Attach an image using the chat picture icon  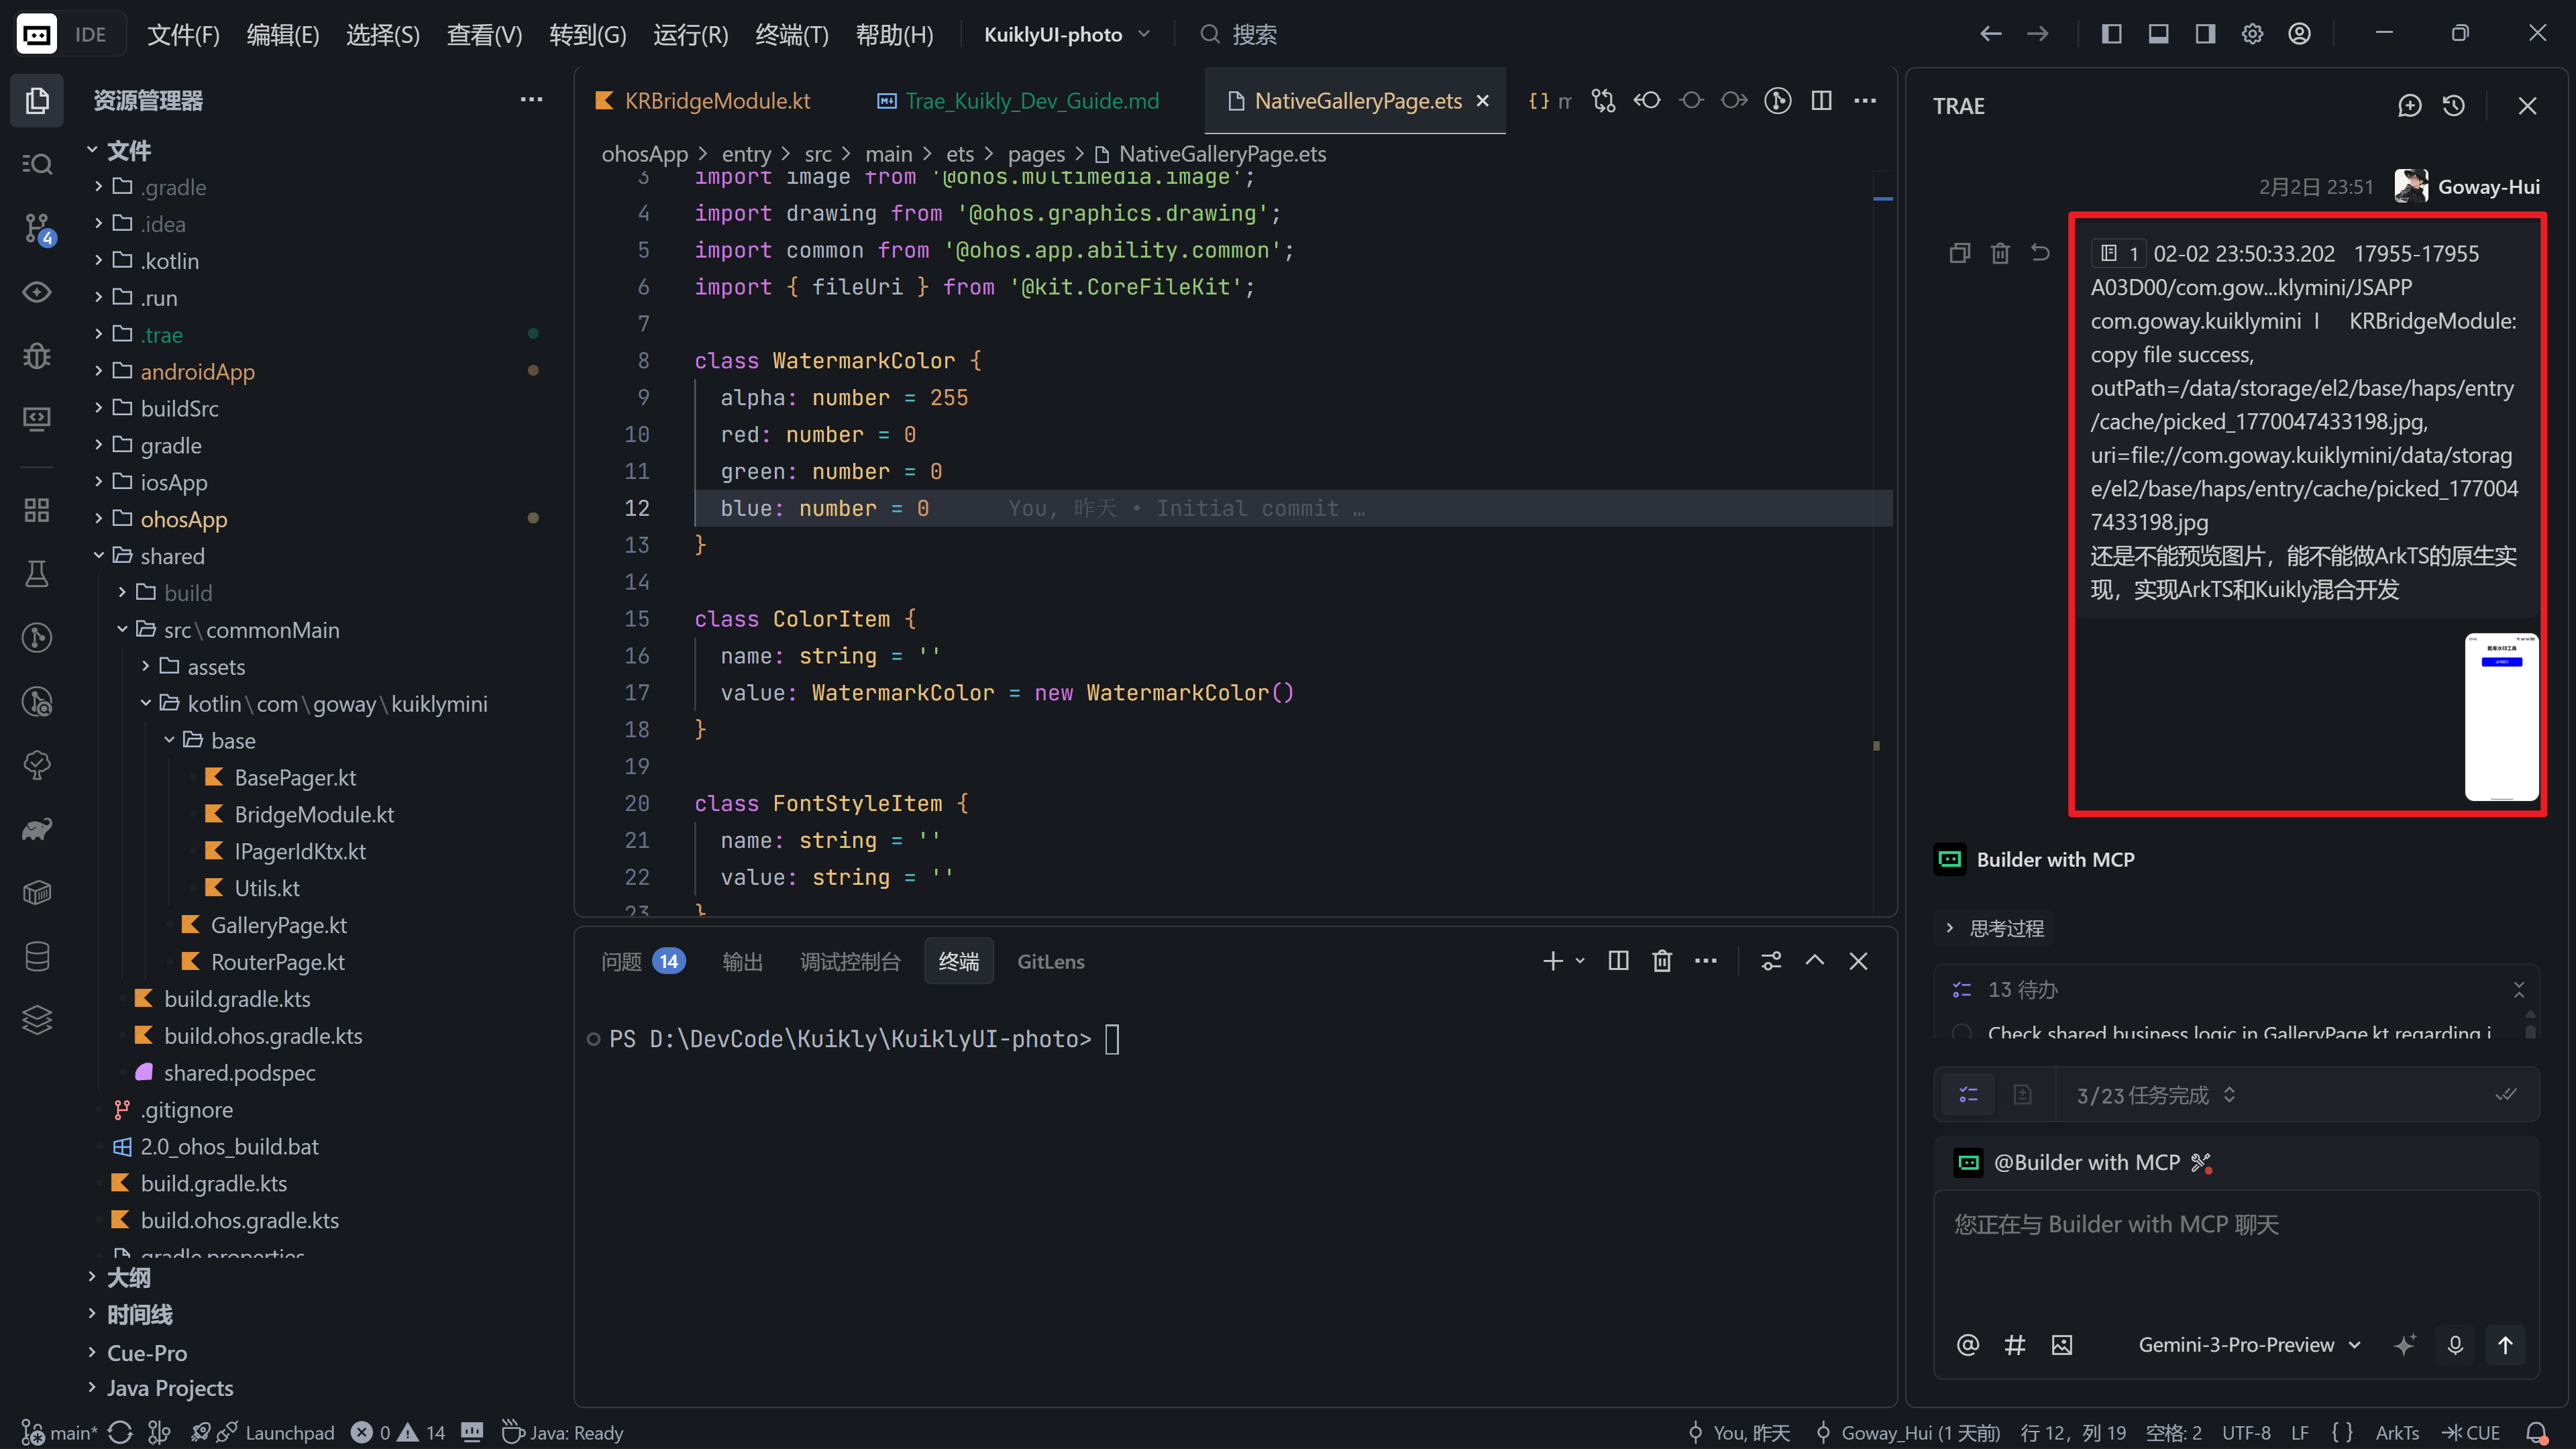tap(2061, 1345)
